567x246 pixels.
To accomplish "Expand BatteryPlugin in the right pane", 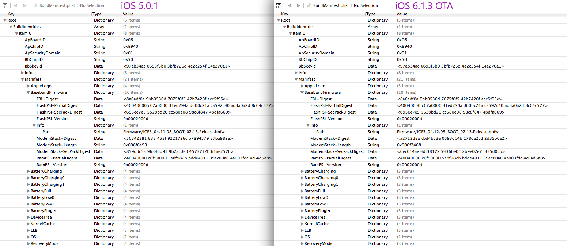I will tap(302, 211).
